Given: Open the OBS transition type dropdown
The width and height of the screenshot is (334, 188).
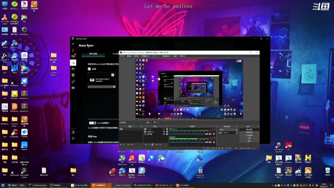Looking at the screenshot, I should click(x=227, y=130).
